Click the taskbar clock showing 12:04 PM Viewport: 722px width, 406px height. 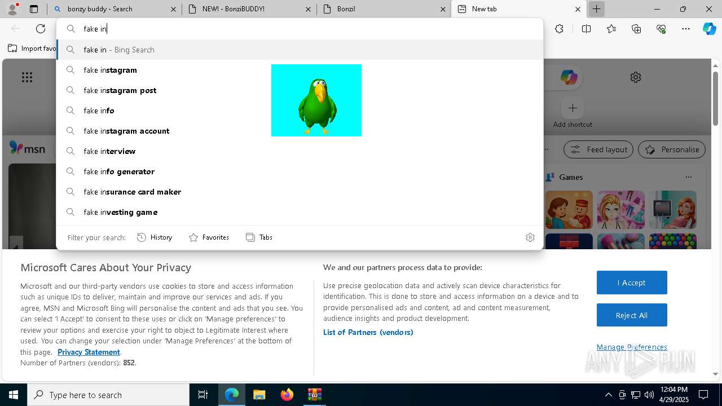(x=673, y=395)
